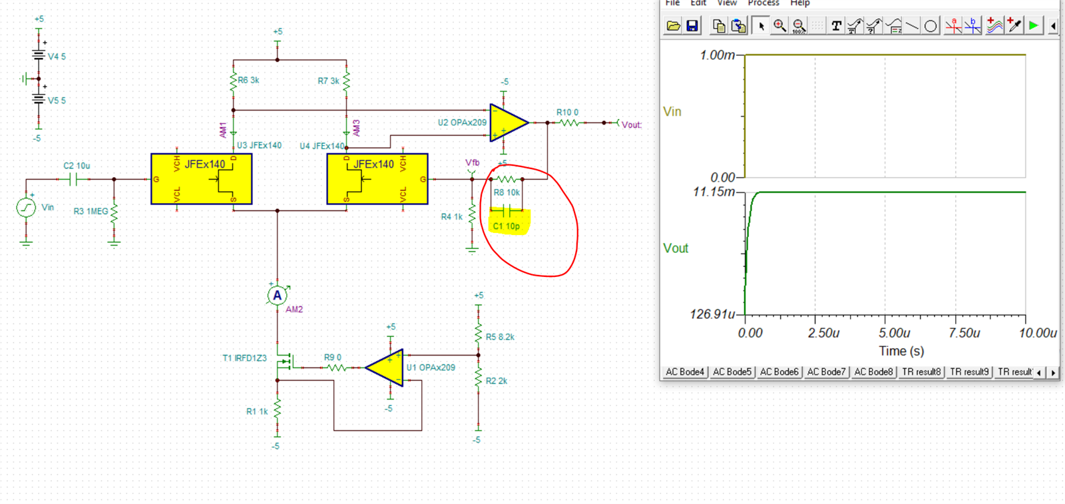Switch to the AC Bode5 tab

click(x=732, y=372)
